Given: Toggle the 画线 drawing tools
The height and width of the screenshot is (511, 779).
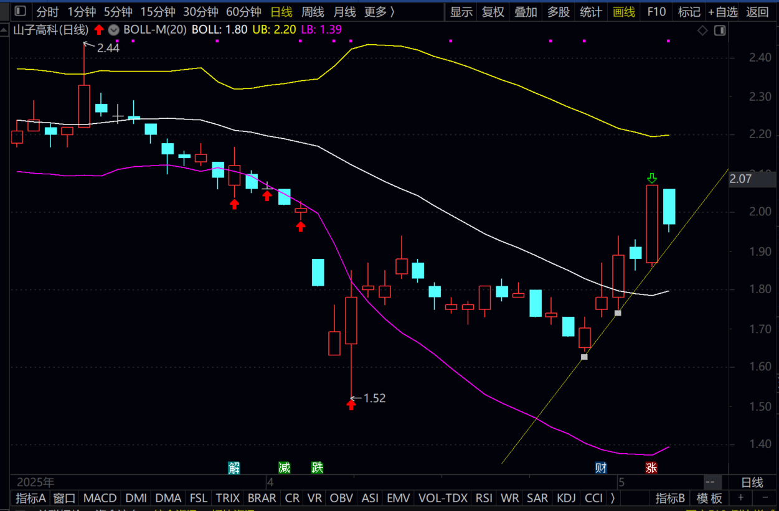Looking at the screenshot, I should tap(623, 12).
